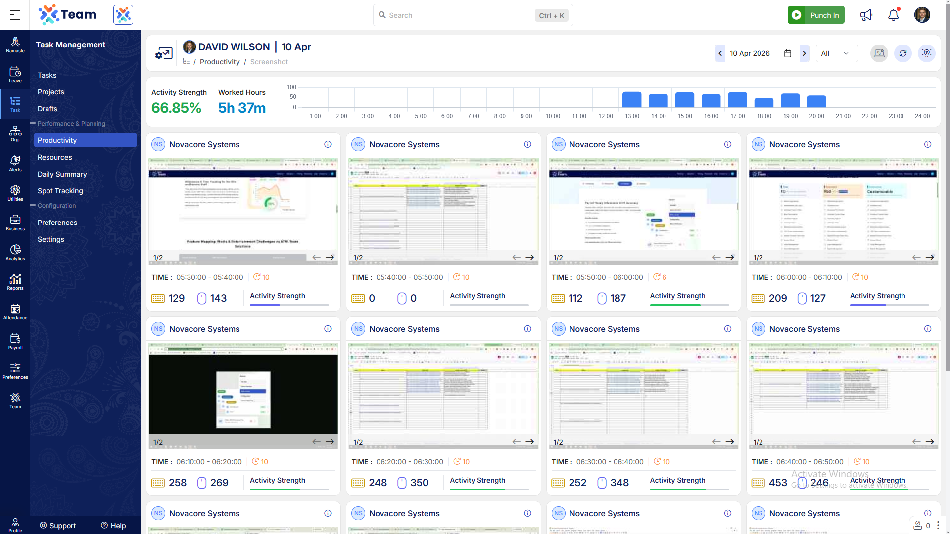Screen dimensions: 950x534
Task: Select Productivity menu item
Action: [85, 140]
